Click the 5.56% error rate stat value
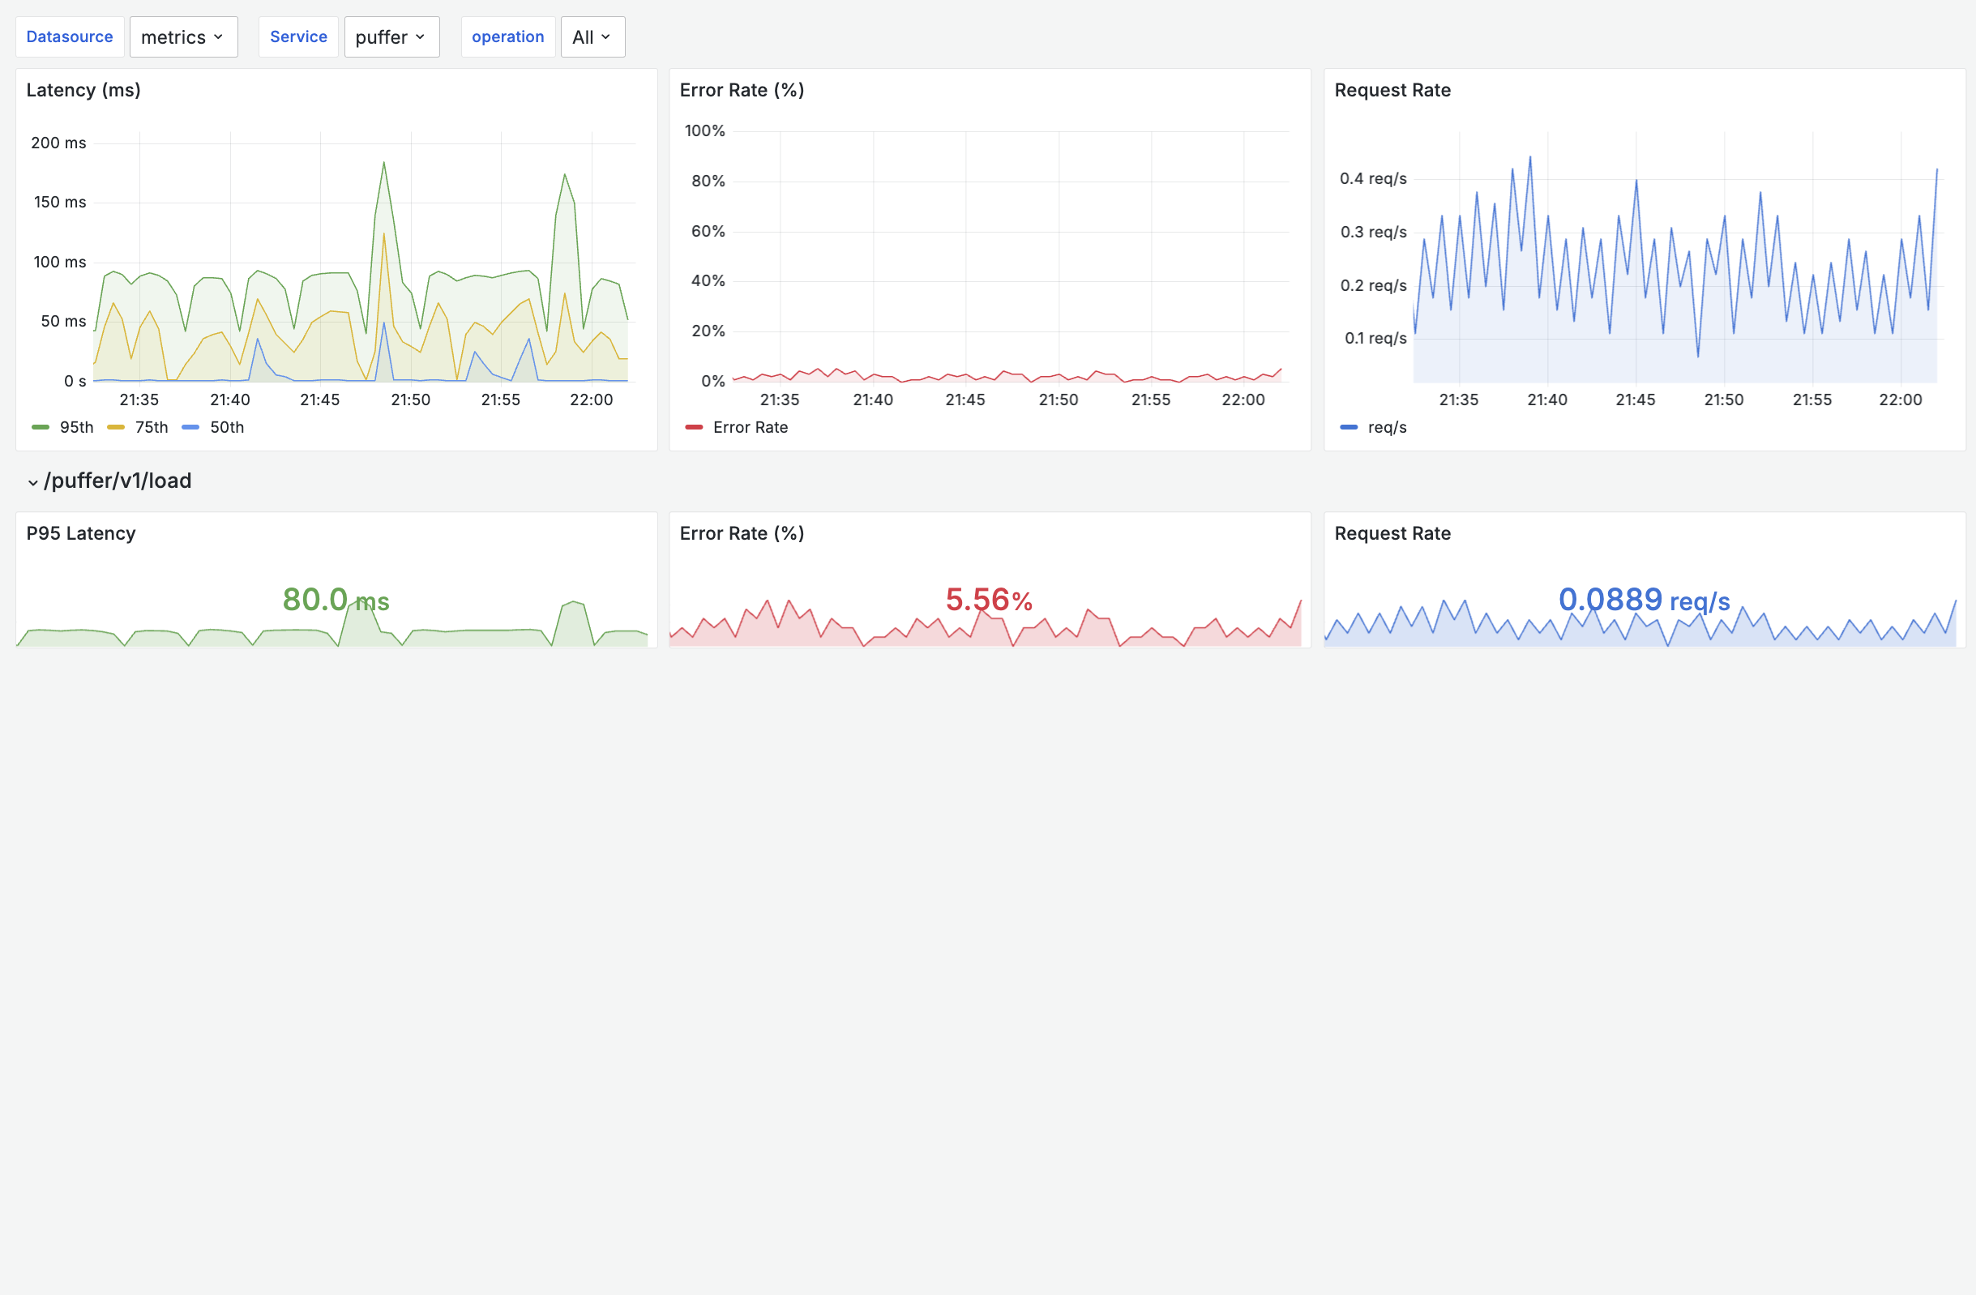This screenshot has width=1976, height=1295. point(988,600)
